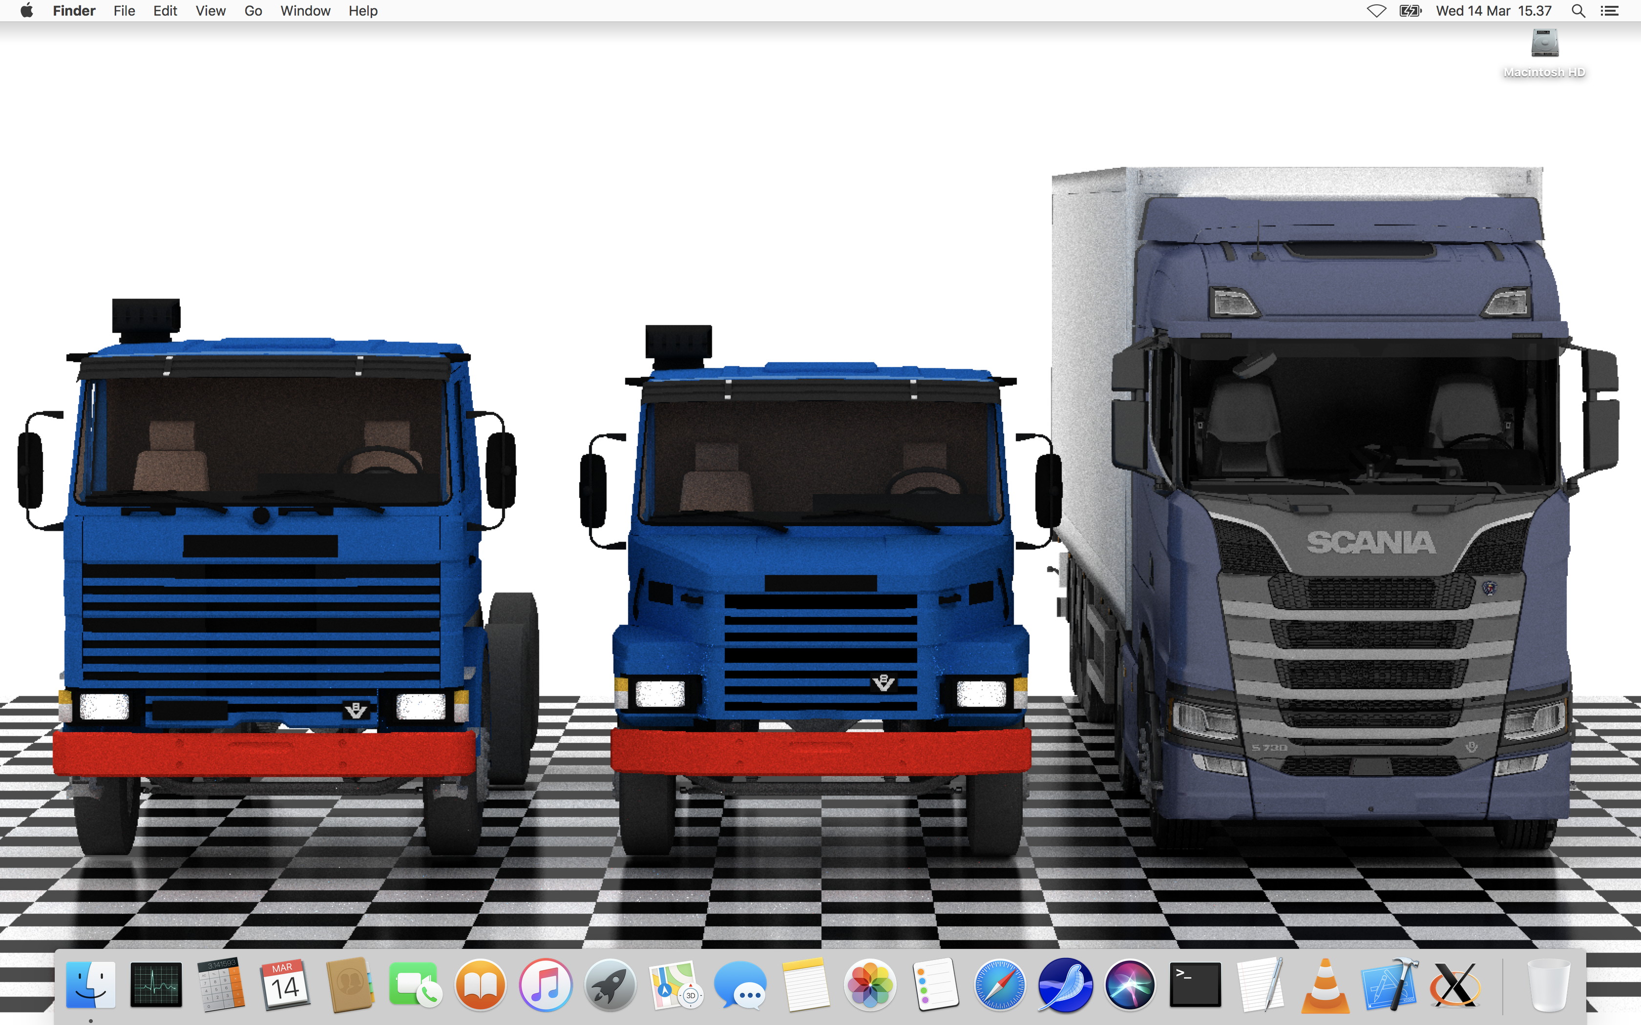Screen dimensions: 1641x1025
Task: Click the Wi-Fi status icon
Action: [x=1376, y=11]
